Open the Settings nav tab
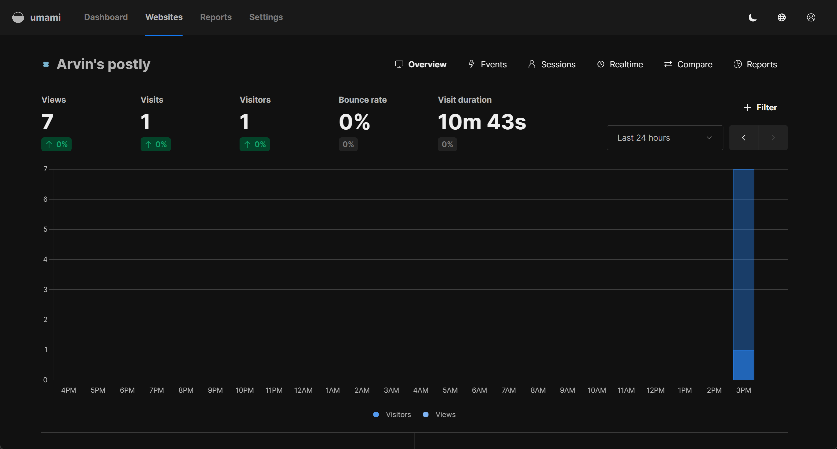The height and width of the screenshot is (449, 837). coord(266,17)
